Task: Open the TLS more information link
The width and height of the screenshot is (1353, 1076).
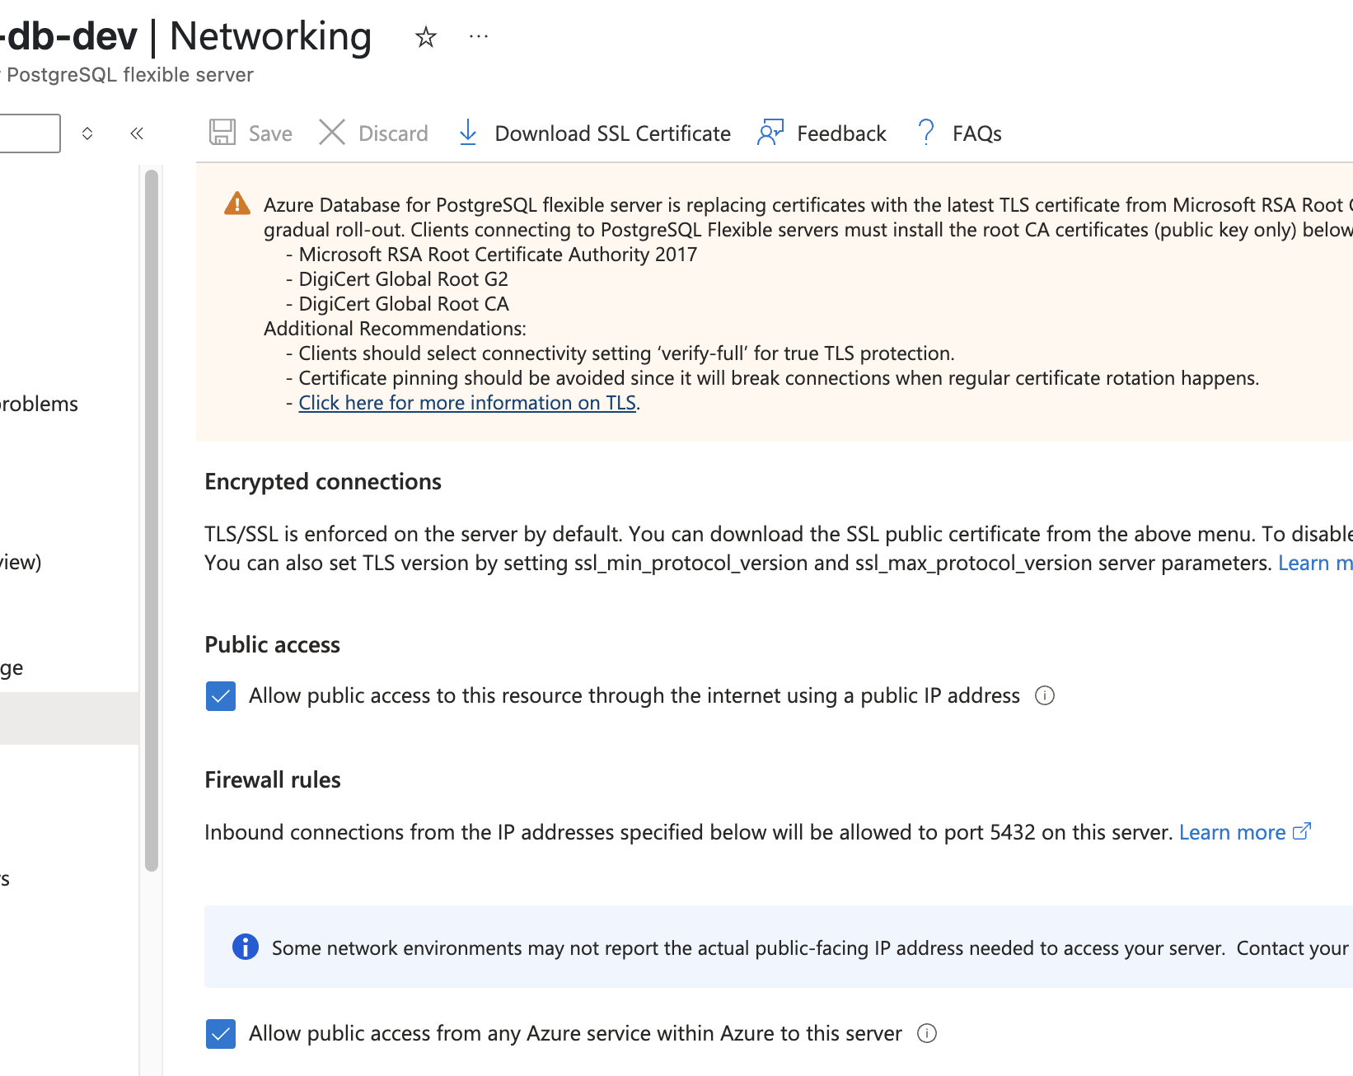Action: pyautogui.click(x=467, y=403)
